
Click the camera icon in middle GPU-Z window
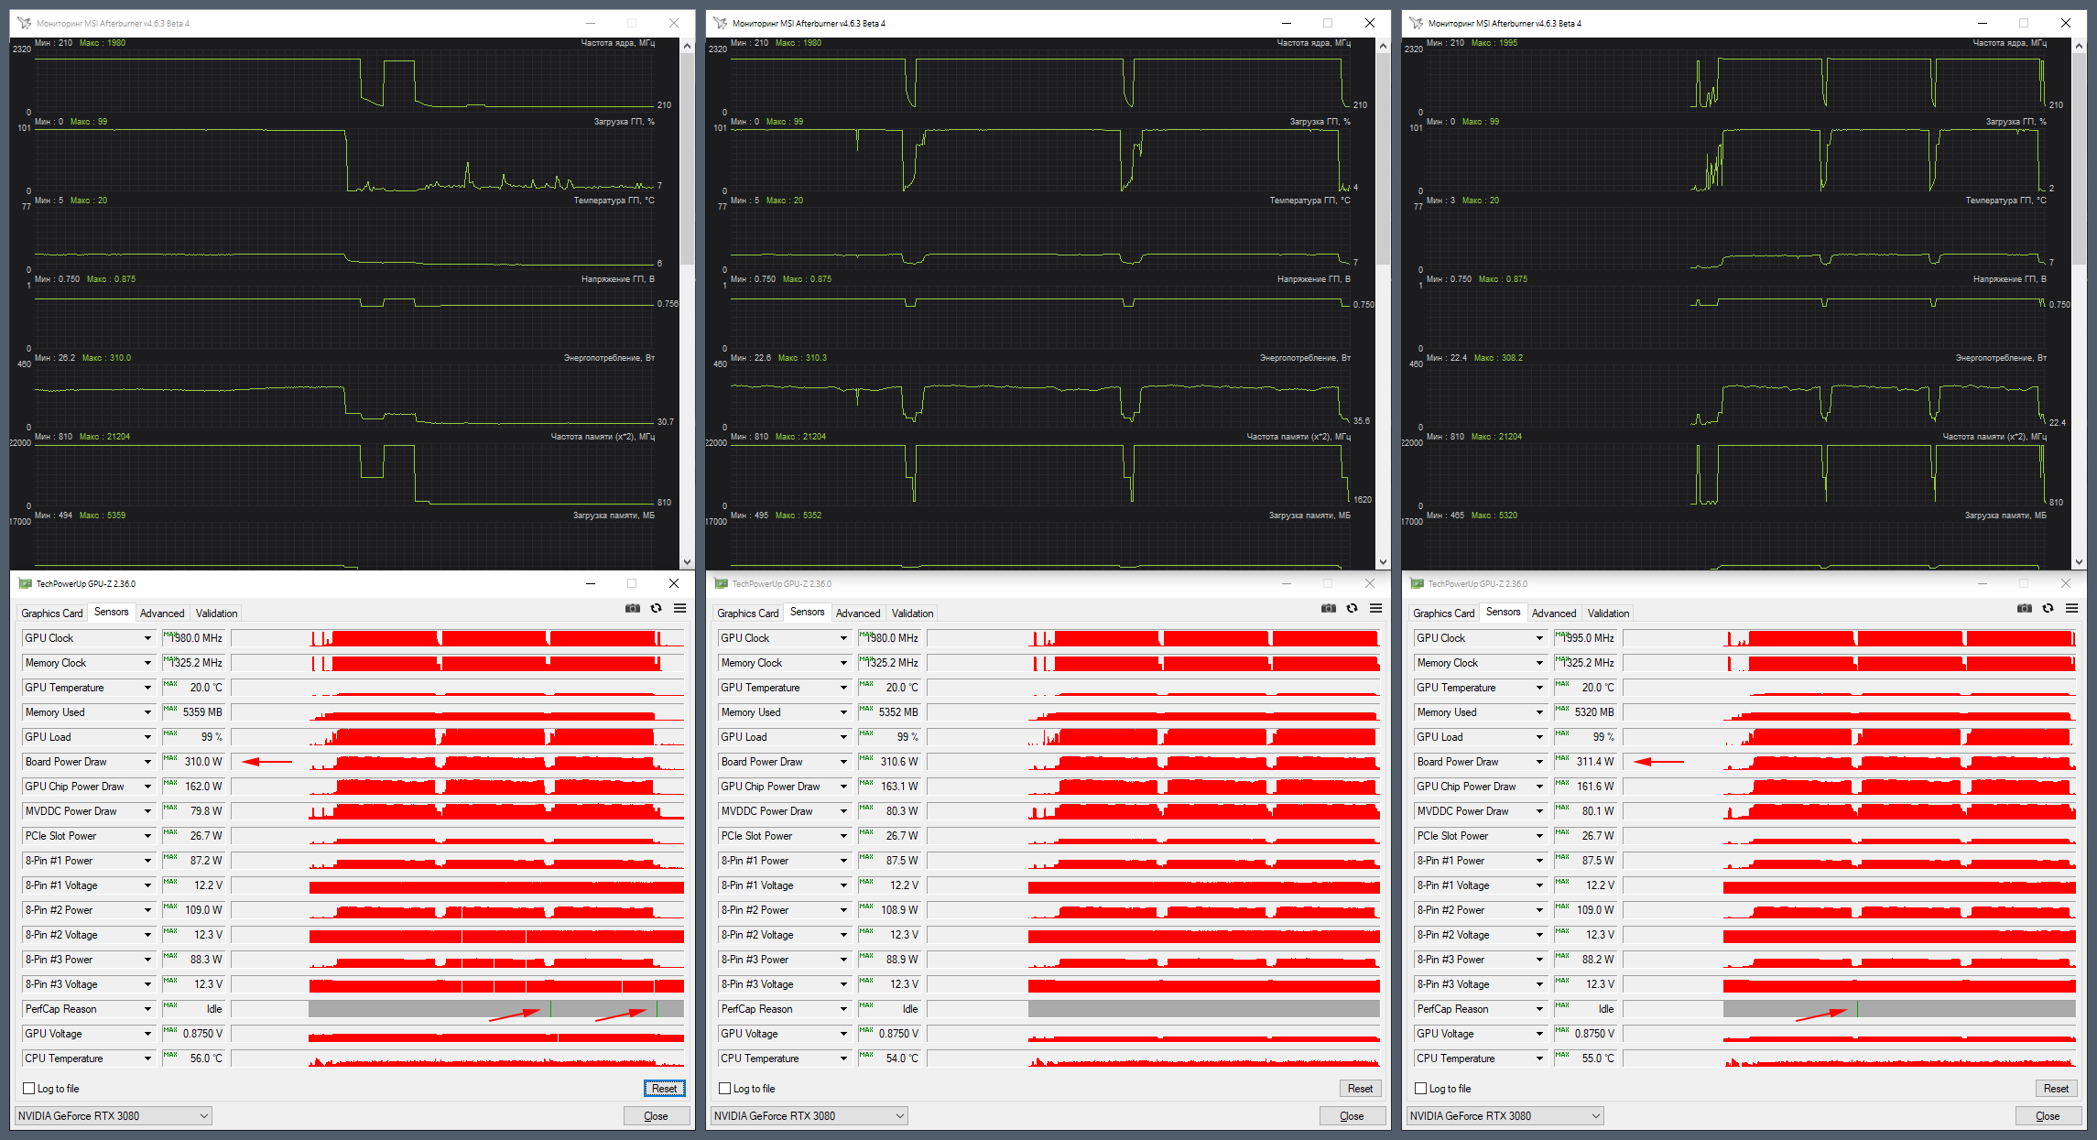click(1329, 609)
